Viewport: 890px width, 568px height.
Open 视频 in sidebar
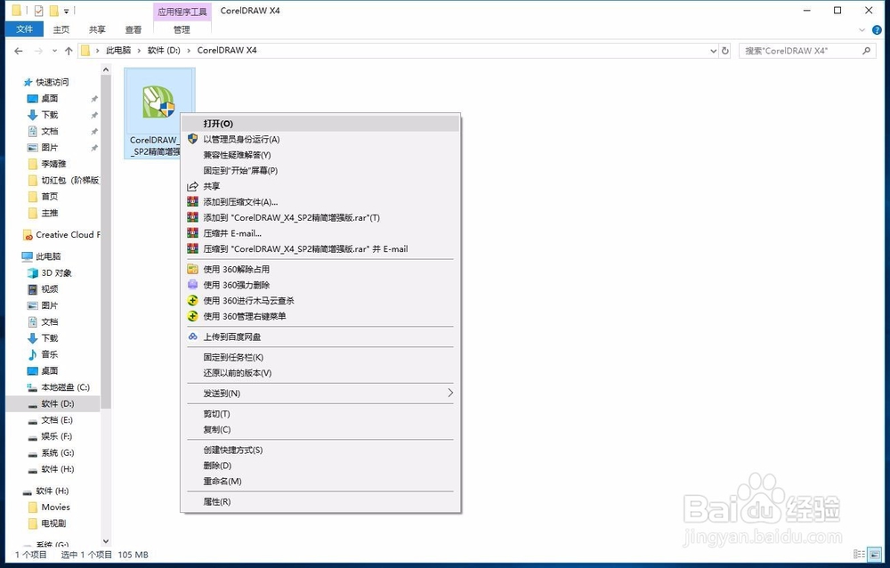(x=43, y=289)
